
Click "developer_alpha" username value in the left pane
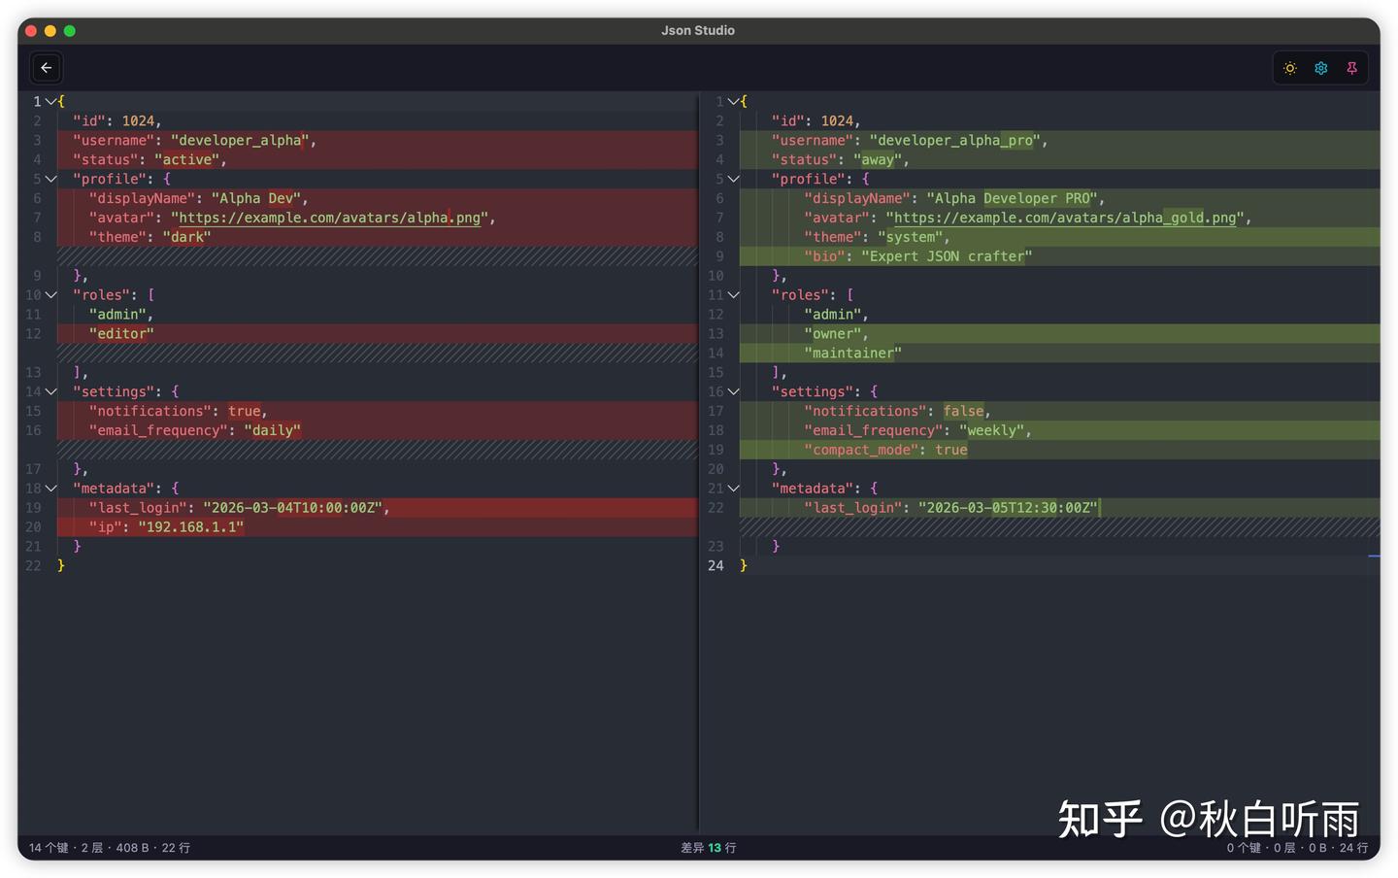tap(240, 140)
